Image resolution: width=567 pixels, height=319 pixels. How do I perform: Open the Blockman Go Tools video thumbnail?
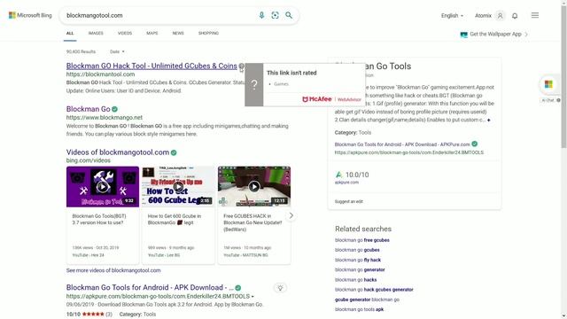(x=103, y=187)
